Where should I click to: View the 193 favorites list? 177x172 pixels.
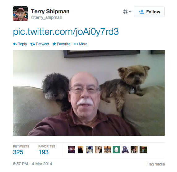47,150
